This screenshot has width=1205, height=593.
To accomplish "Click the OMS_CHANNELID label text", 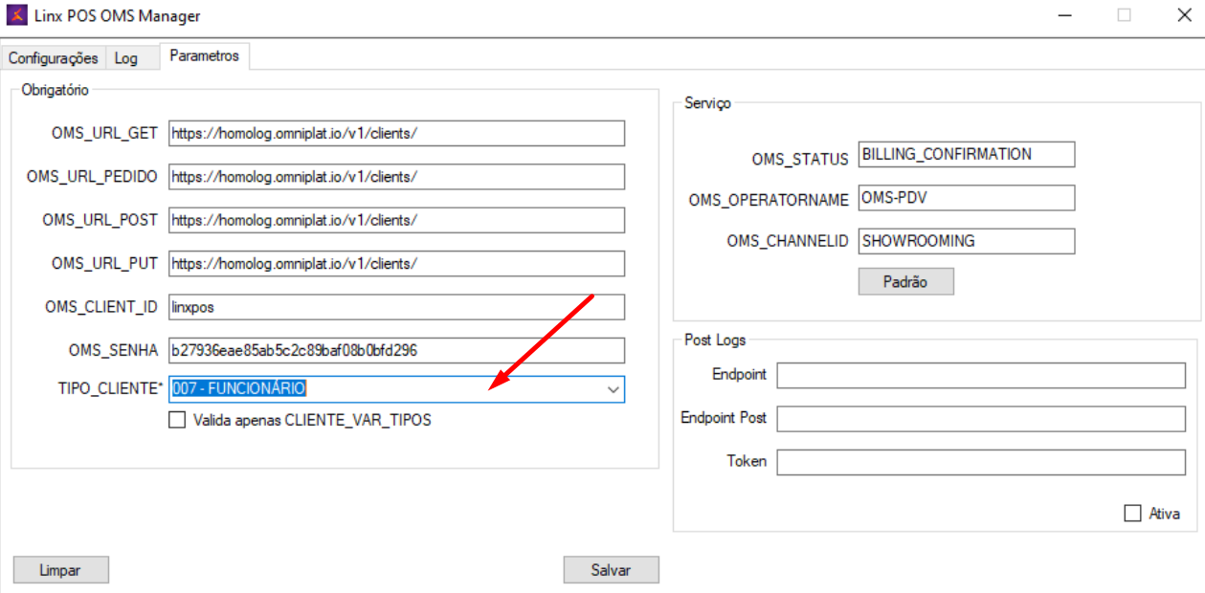I will 787,242.
